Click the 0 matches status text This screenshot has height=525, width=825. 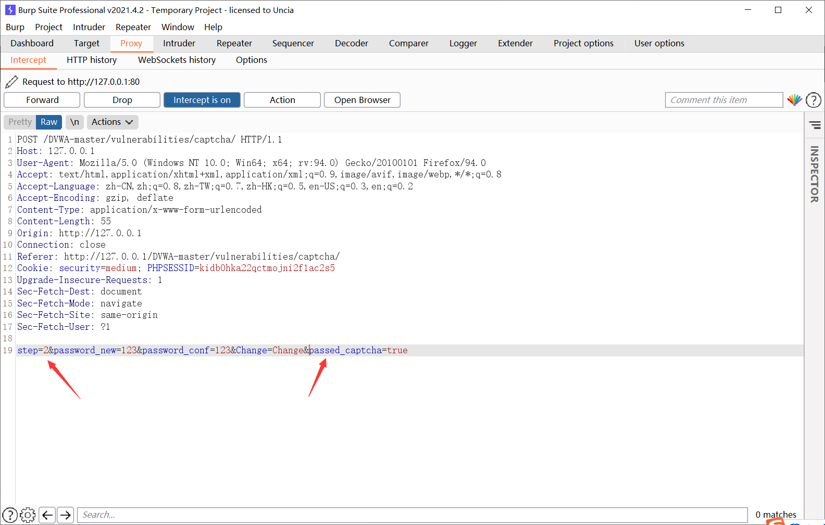[776, 515]
